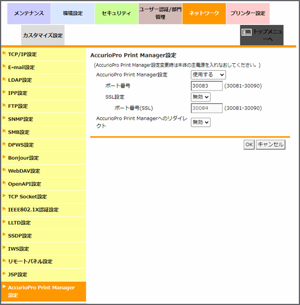
Task: Go to Bonjour設定 page
Action: [44, 158]
